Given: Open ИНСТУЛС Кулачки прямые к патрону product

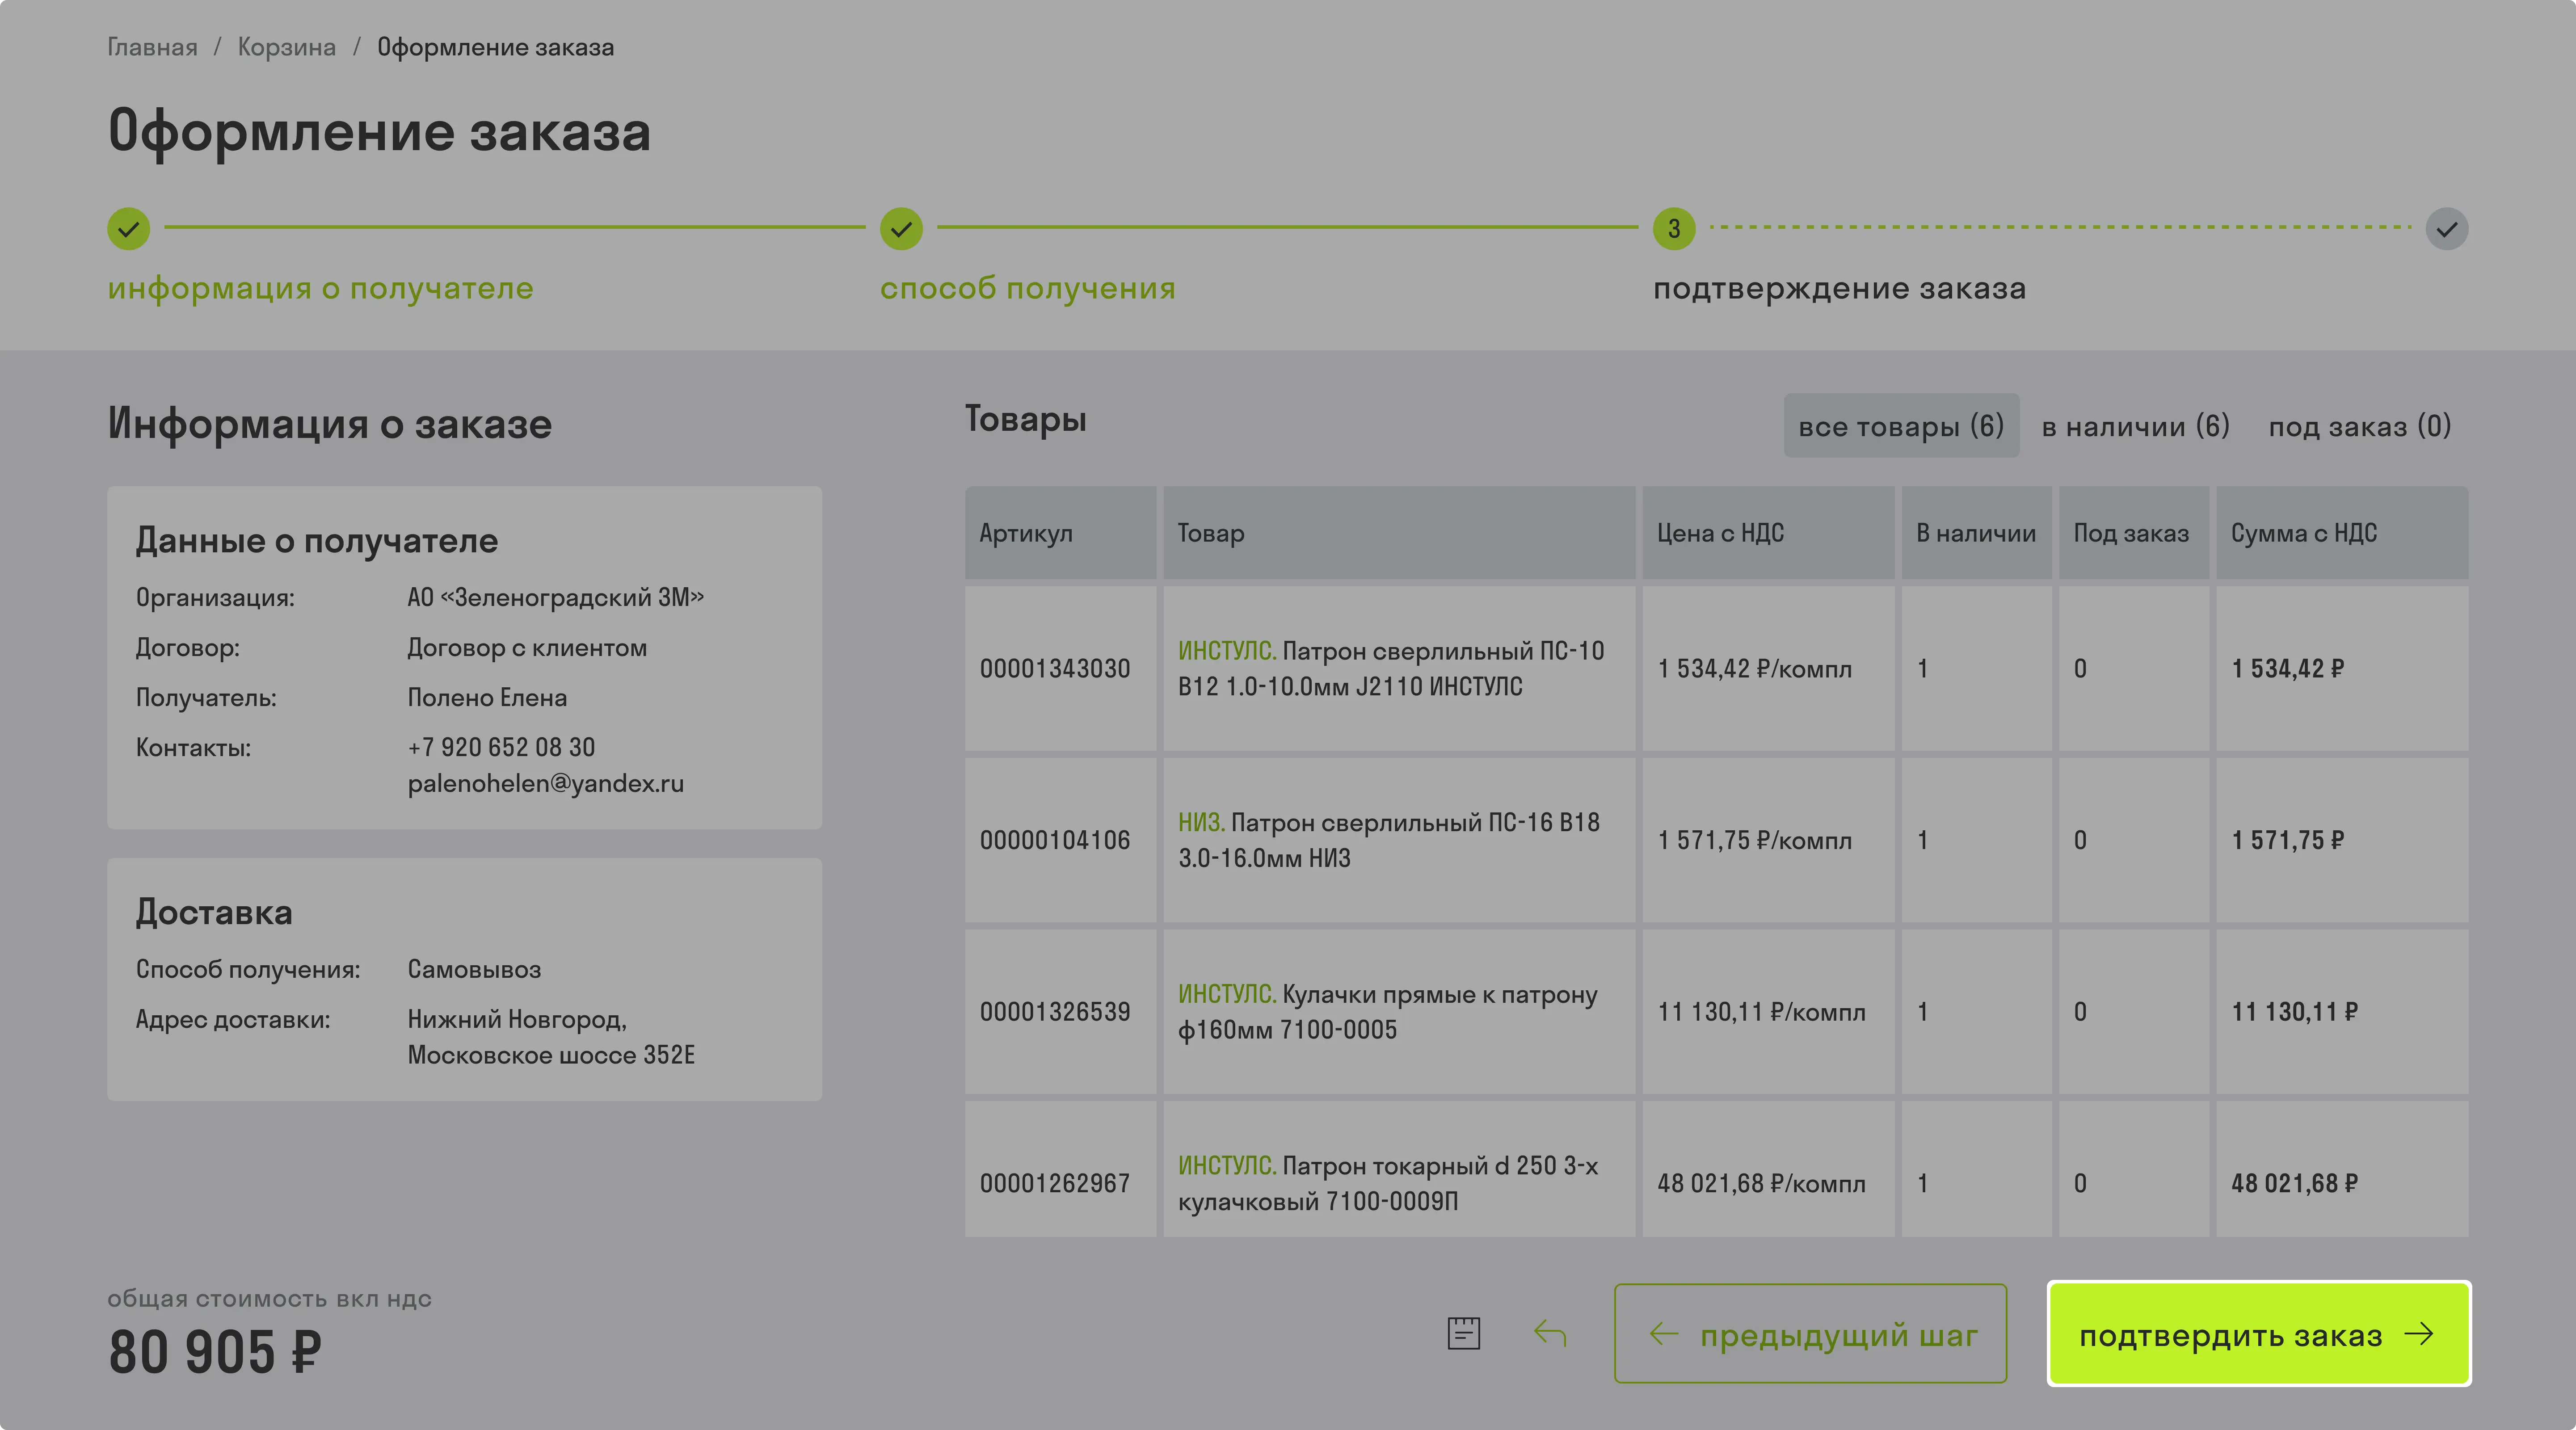Looking at the screenshot, I should click(x=1388, y=1011).
